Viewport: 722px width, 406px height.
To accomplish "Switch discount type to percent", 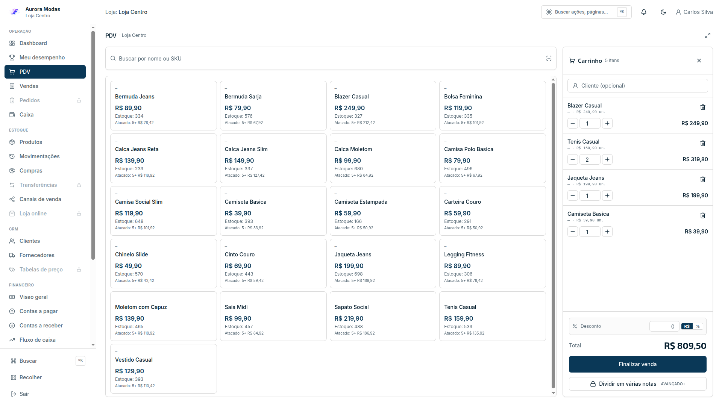I will coord(698,326).
